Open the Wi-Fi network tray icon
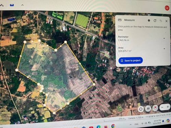This screenshot has height=128, width=171. (x=142, y=124)
